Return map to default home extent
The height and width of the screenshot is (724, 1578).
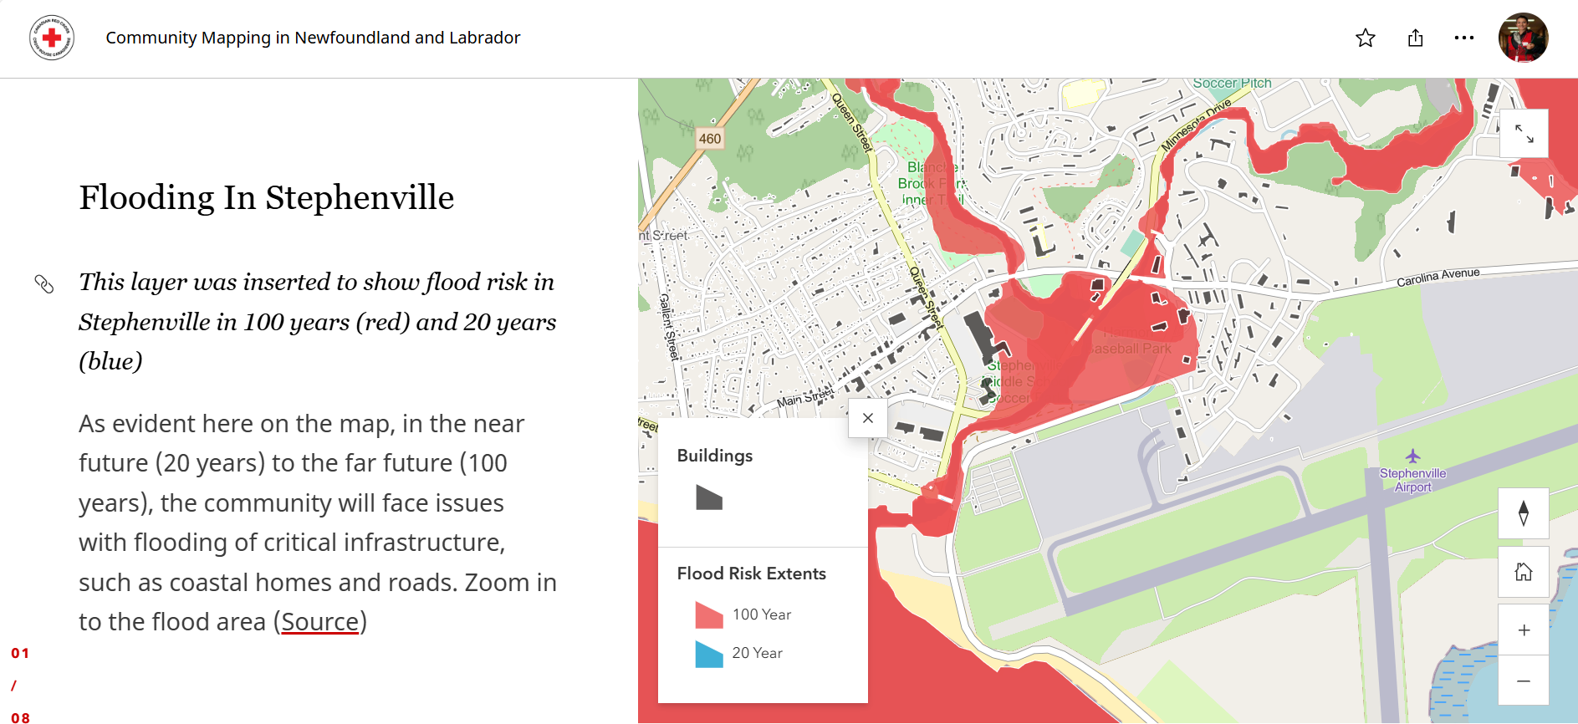pos(1523,572)
